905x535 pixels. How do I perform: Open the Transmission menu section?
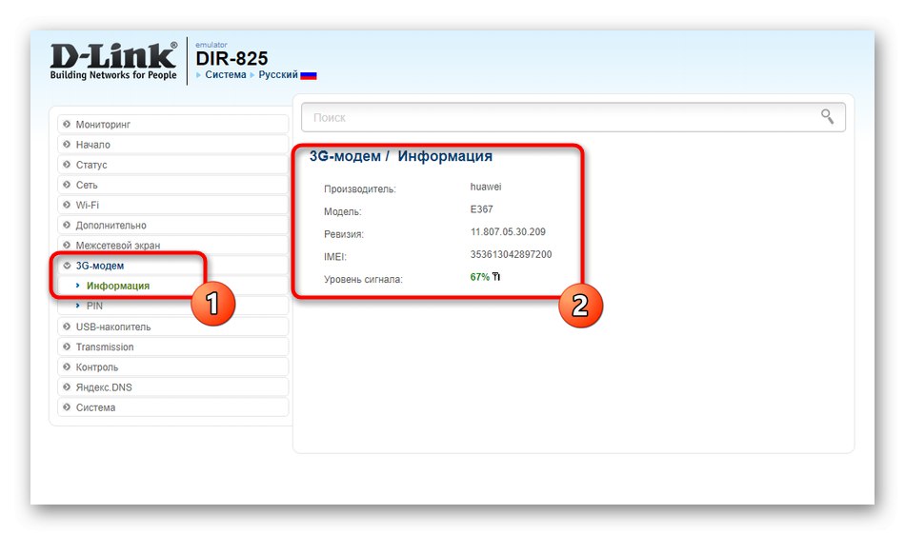(x=172, y=347)
